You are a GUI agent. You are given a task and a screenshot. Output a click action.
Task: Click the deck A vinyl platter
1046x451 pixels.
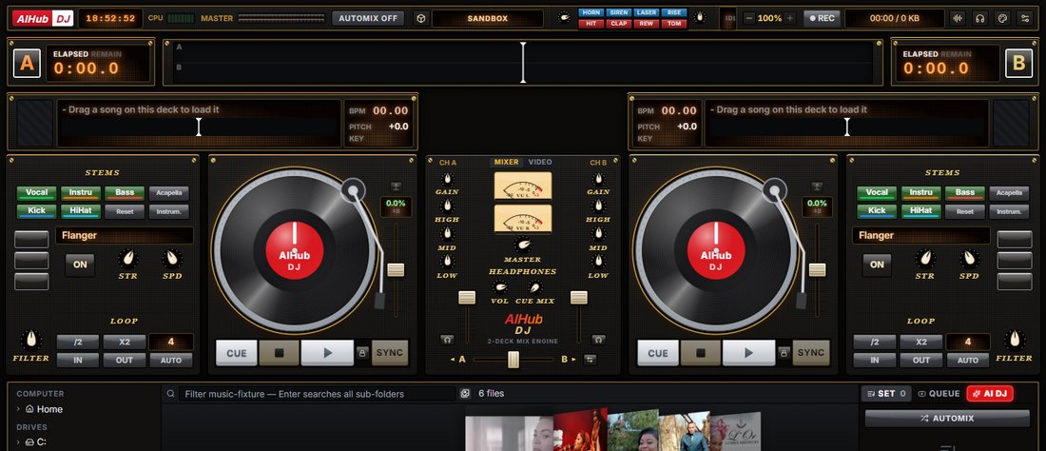point(294,250)
